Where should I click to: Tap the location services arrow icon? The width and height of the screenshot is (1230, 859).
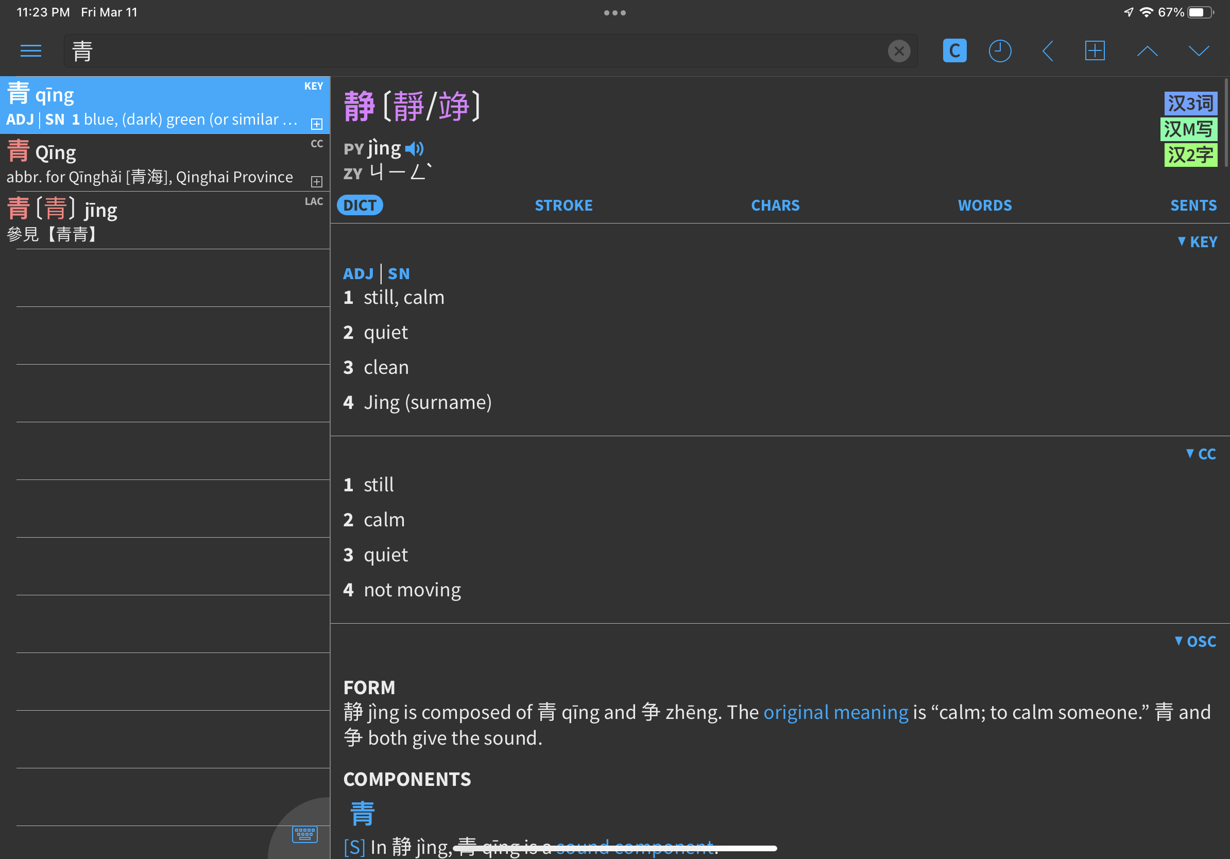[1129, 12]
